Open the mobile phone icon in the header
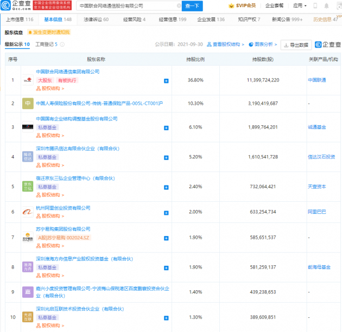The width and height of the screenshot is (342, 332). pyautogui.click(x=315, y=5)
